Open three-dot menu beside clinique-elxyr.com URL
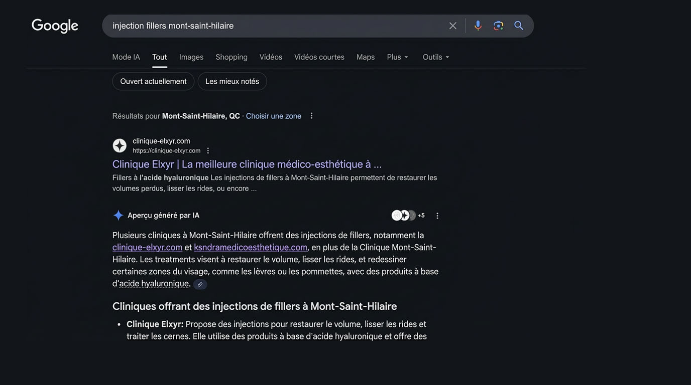This screenshot has width=691, height=385. 208,150
